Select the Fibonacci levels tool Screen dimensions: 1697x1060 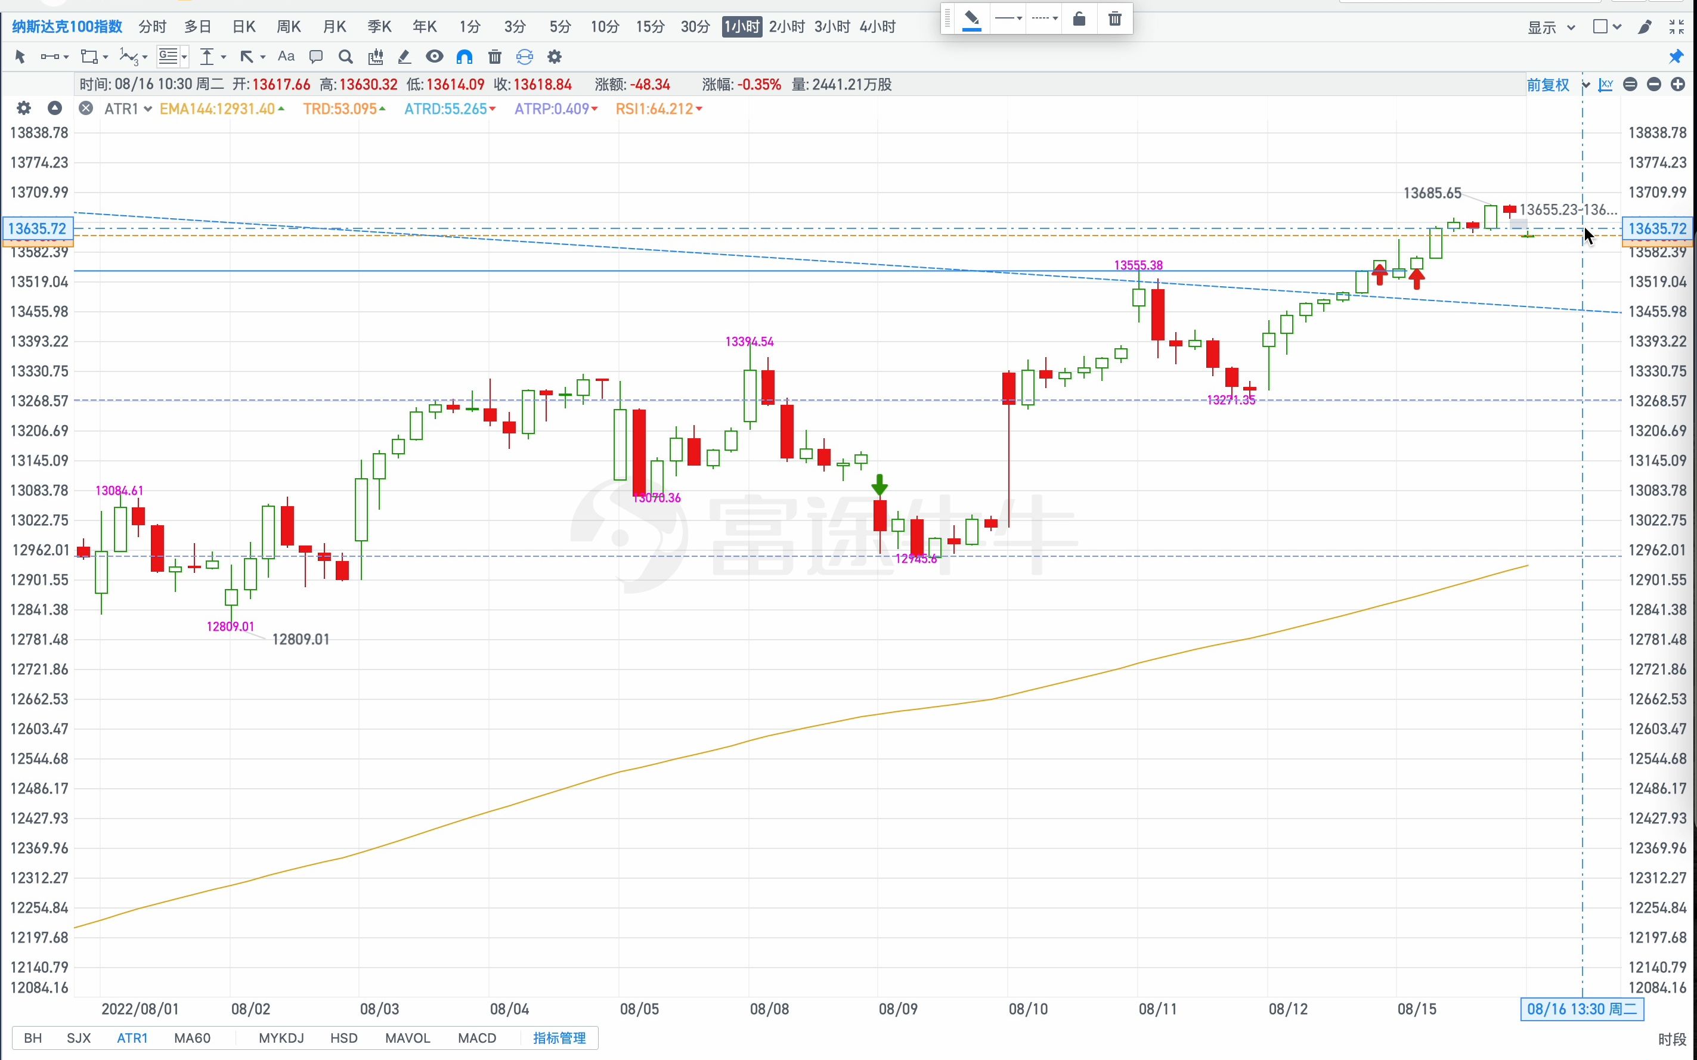[x=172, y=57]
